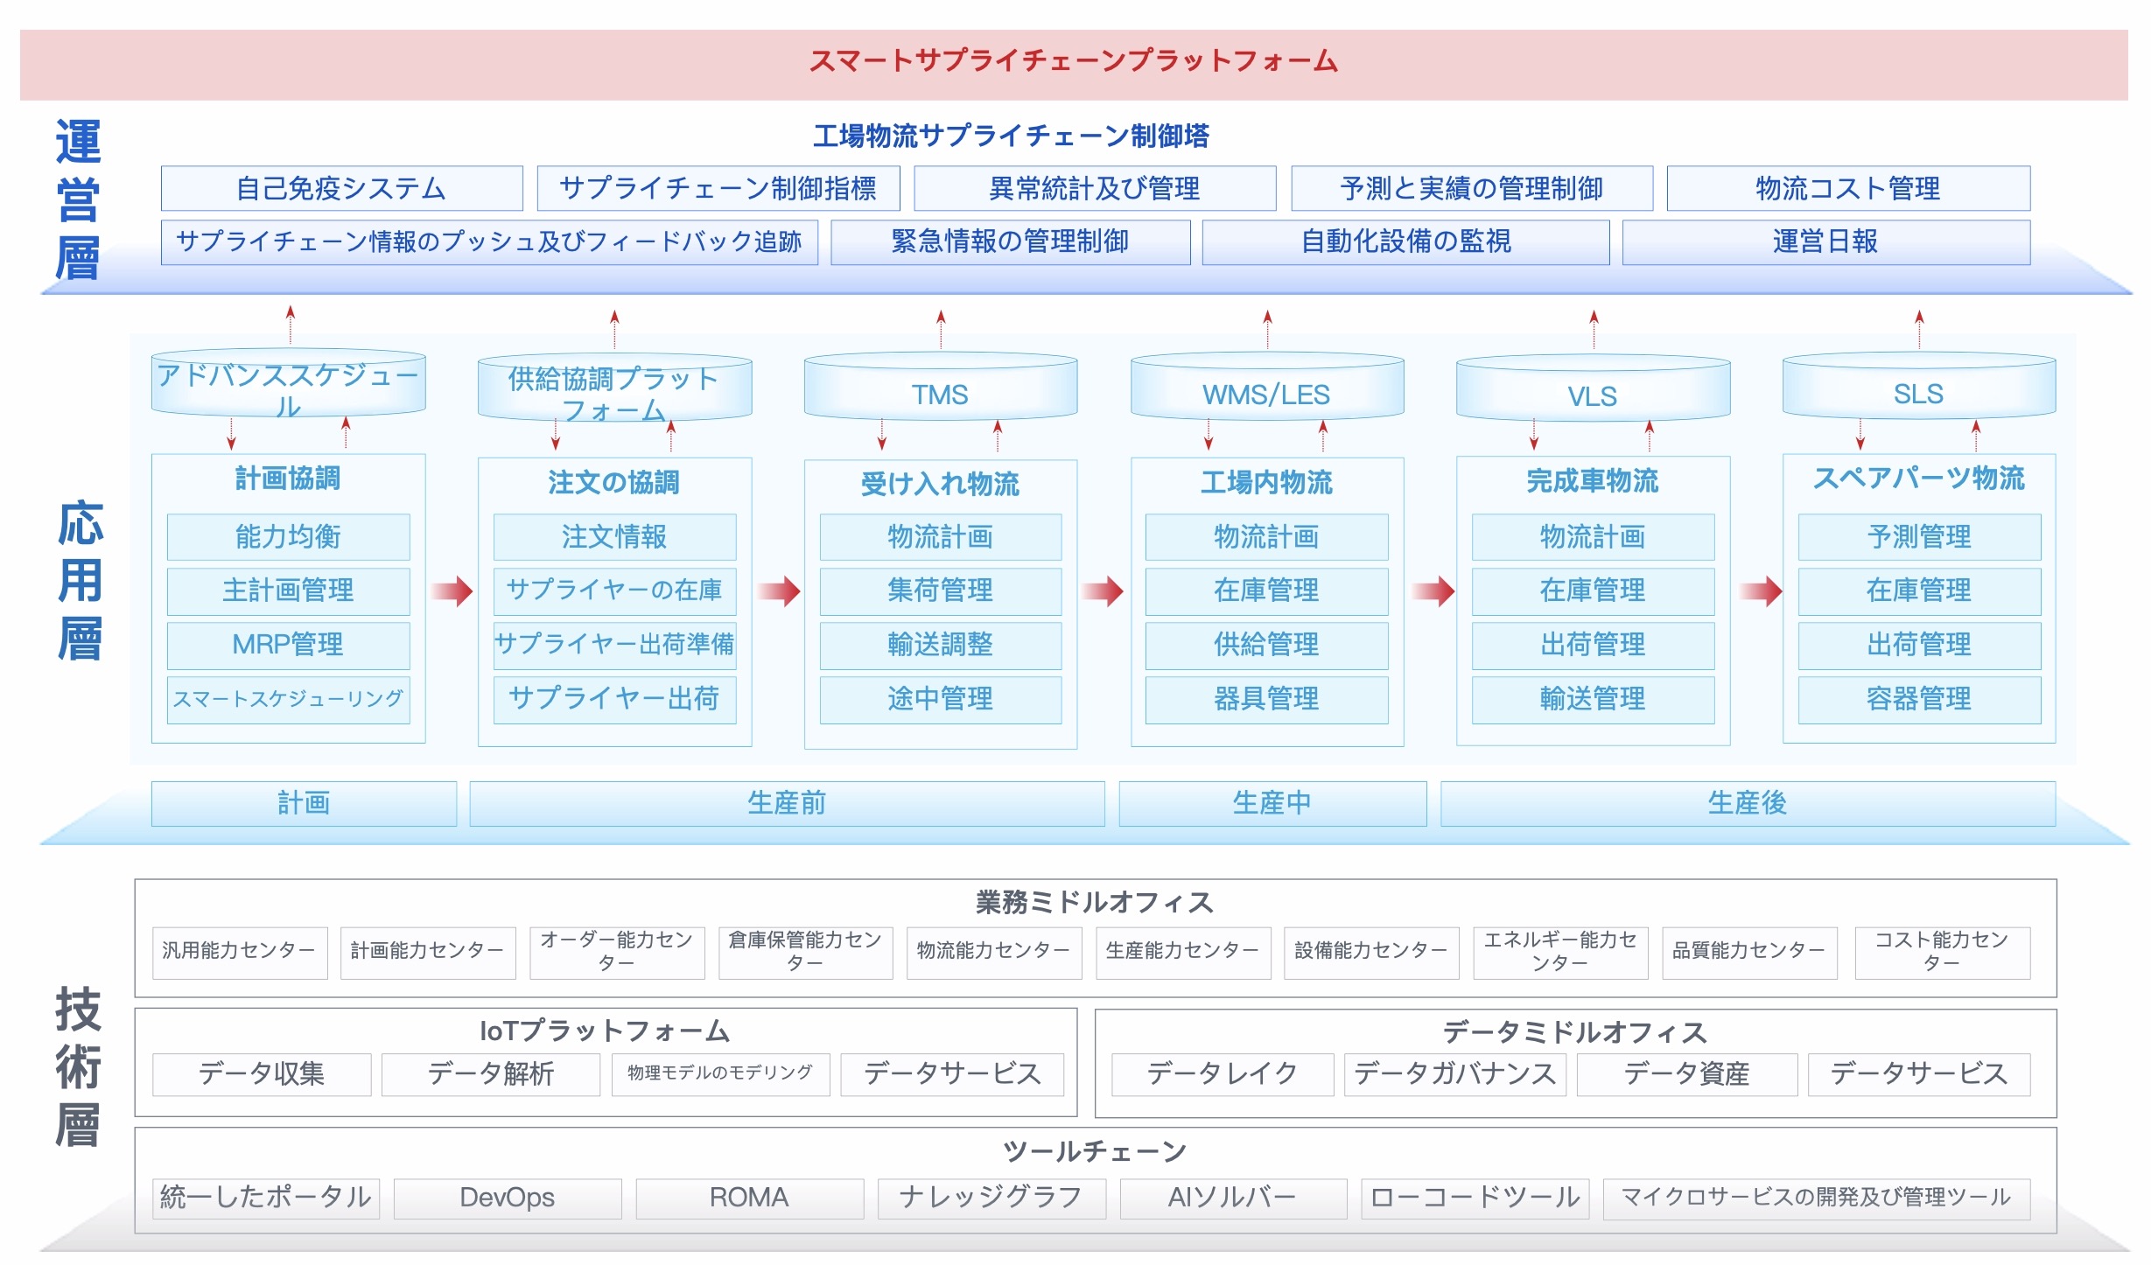Image resolution: width=2151 pixels, height=1265 pixels.
Task: Select the 自己免疫システム box
Action: click(x=341, y=188)
